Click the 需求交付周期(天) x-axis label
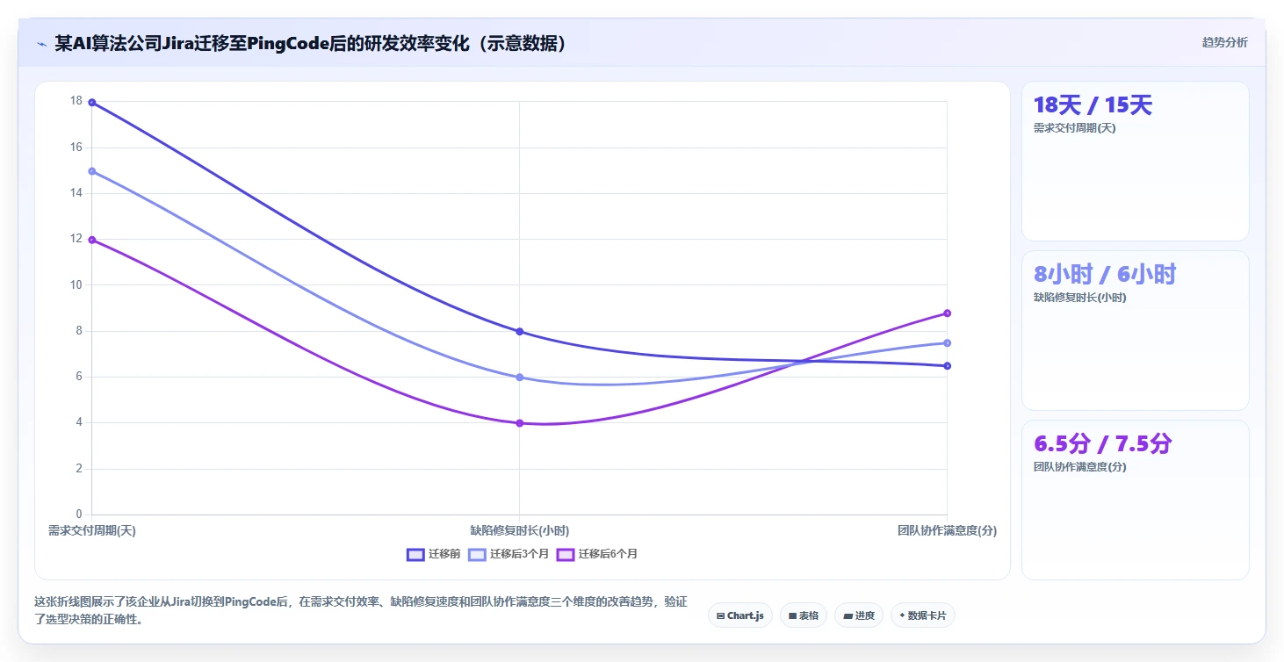 [91, 531]
